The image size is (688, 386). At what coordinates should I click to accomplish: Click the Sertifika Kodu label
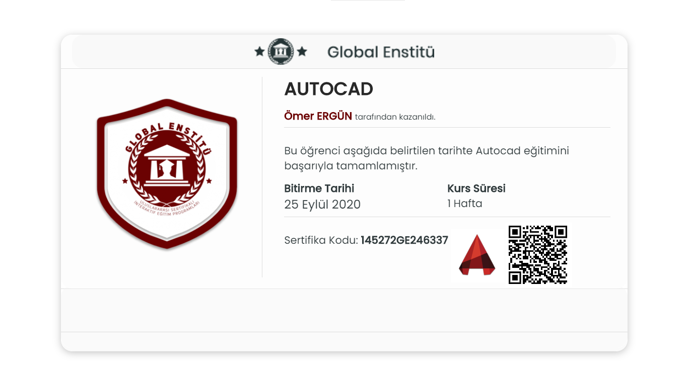click(321, 240)
